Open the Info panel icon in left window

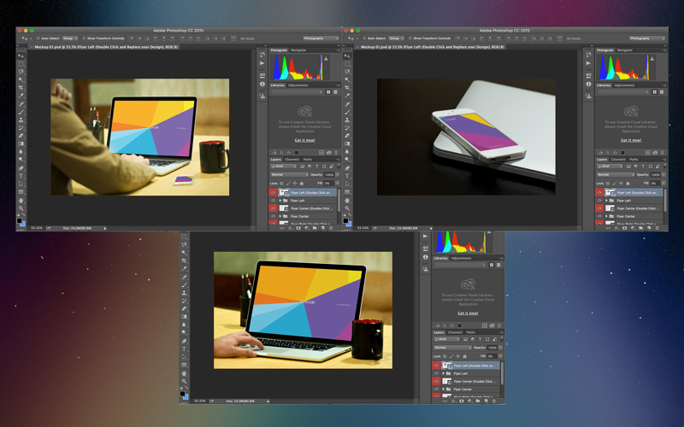[x=262, y=84]
